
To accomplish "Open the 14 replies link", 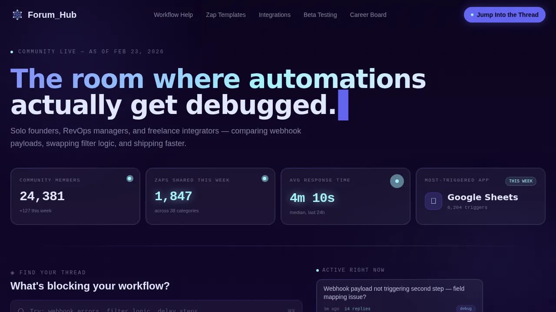I will pyautogui.click(x=357, y=309).
